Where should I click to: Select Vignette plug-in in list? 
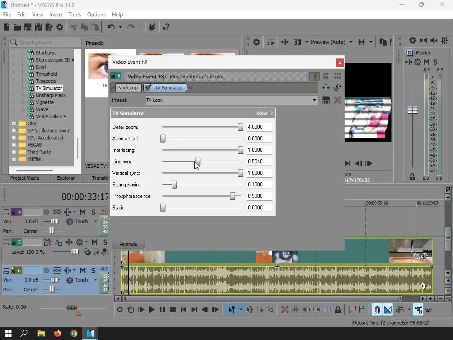point(45,102)
